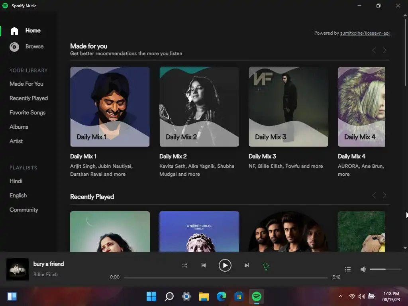Viewport: 408px width, 306px height.
Task: Click the Spotify logo in title bar
Action: (5, 6)
